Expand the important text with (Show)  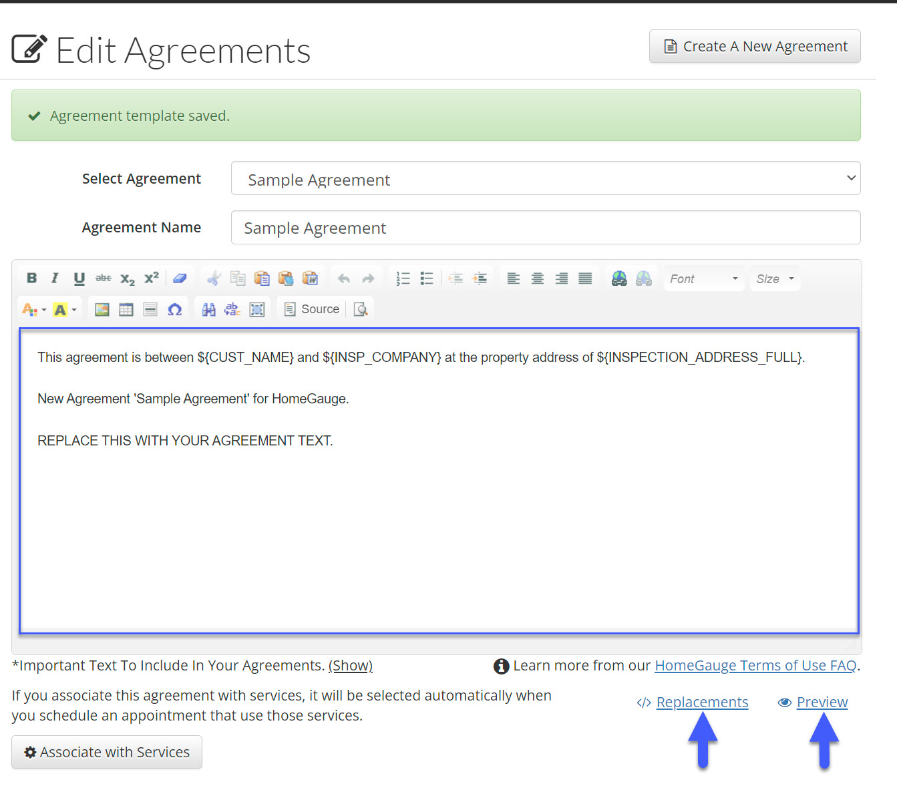click(350, 665)
